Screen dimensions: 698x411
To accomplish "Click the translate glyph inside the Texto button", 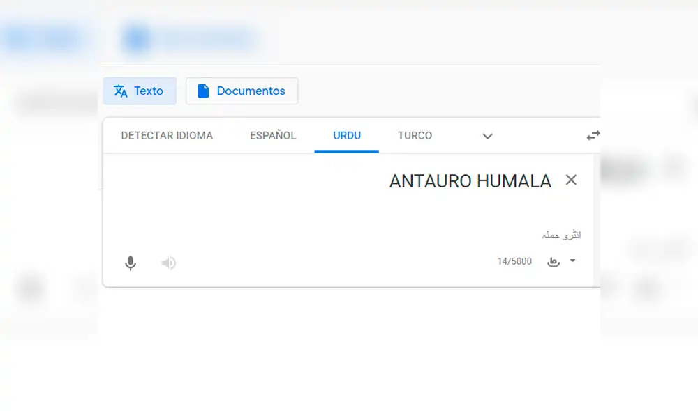I will tap(120, 91).
